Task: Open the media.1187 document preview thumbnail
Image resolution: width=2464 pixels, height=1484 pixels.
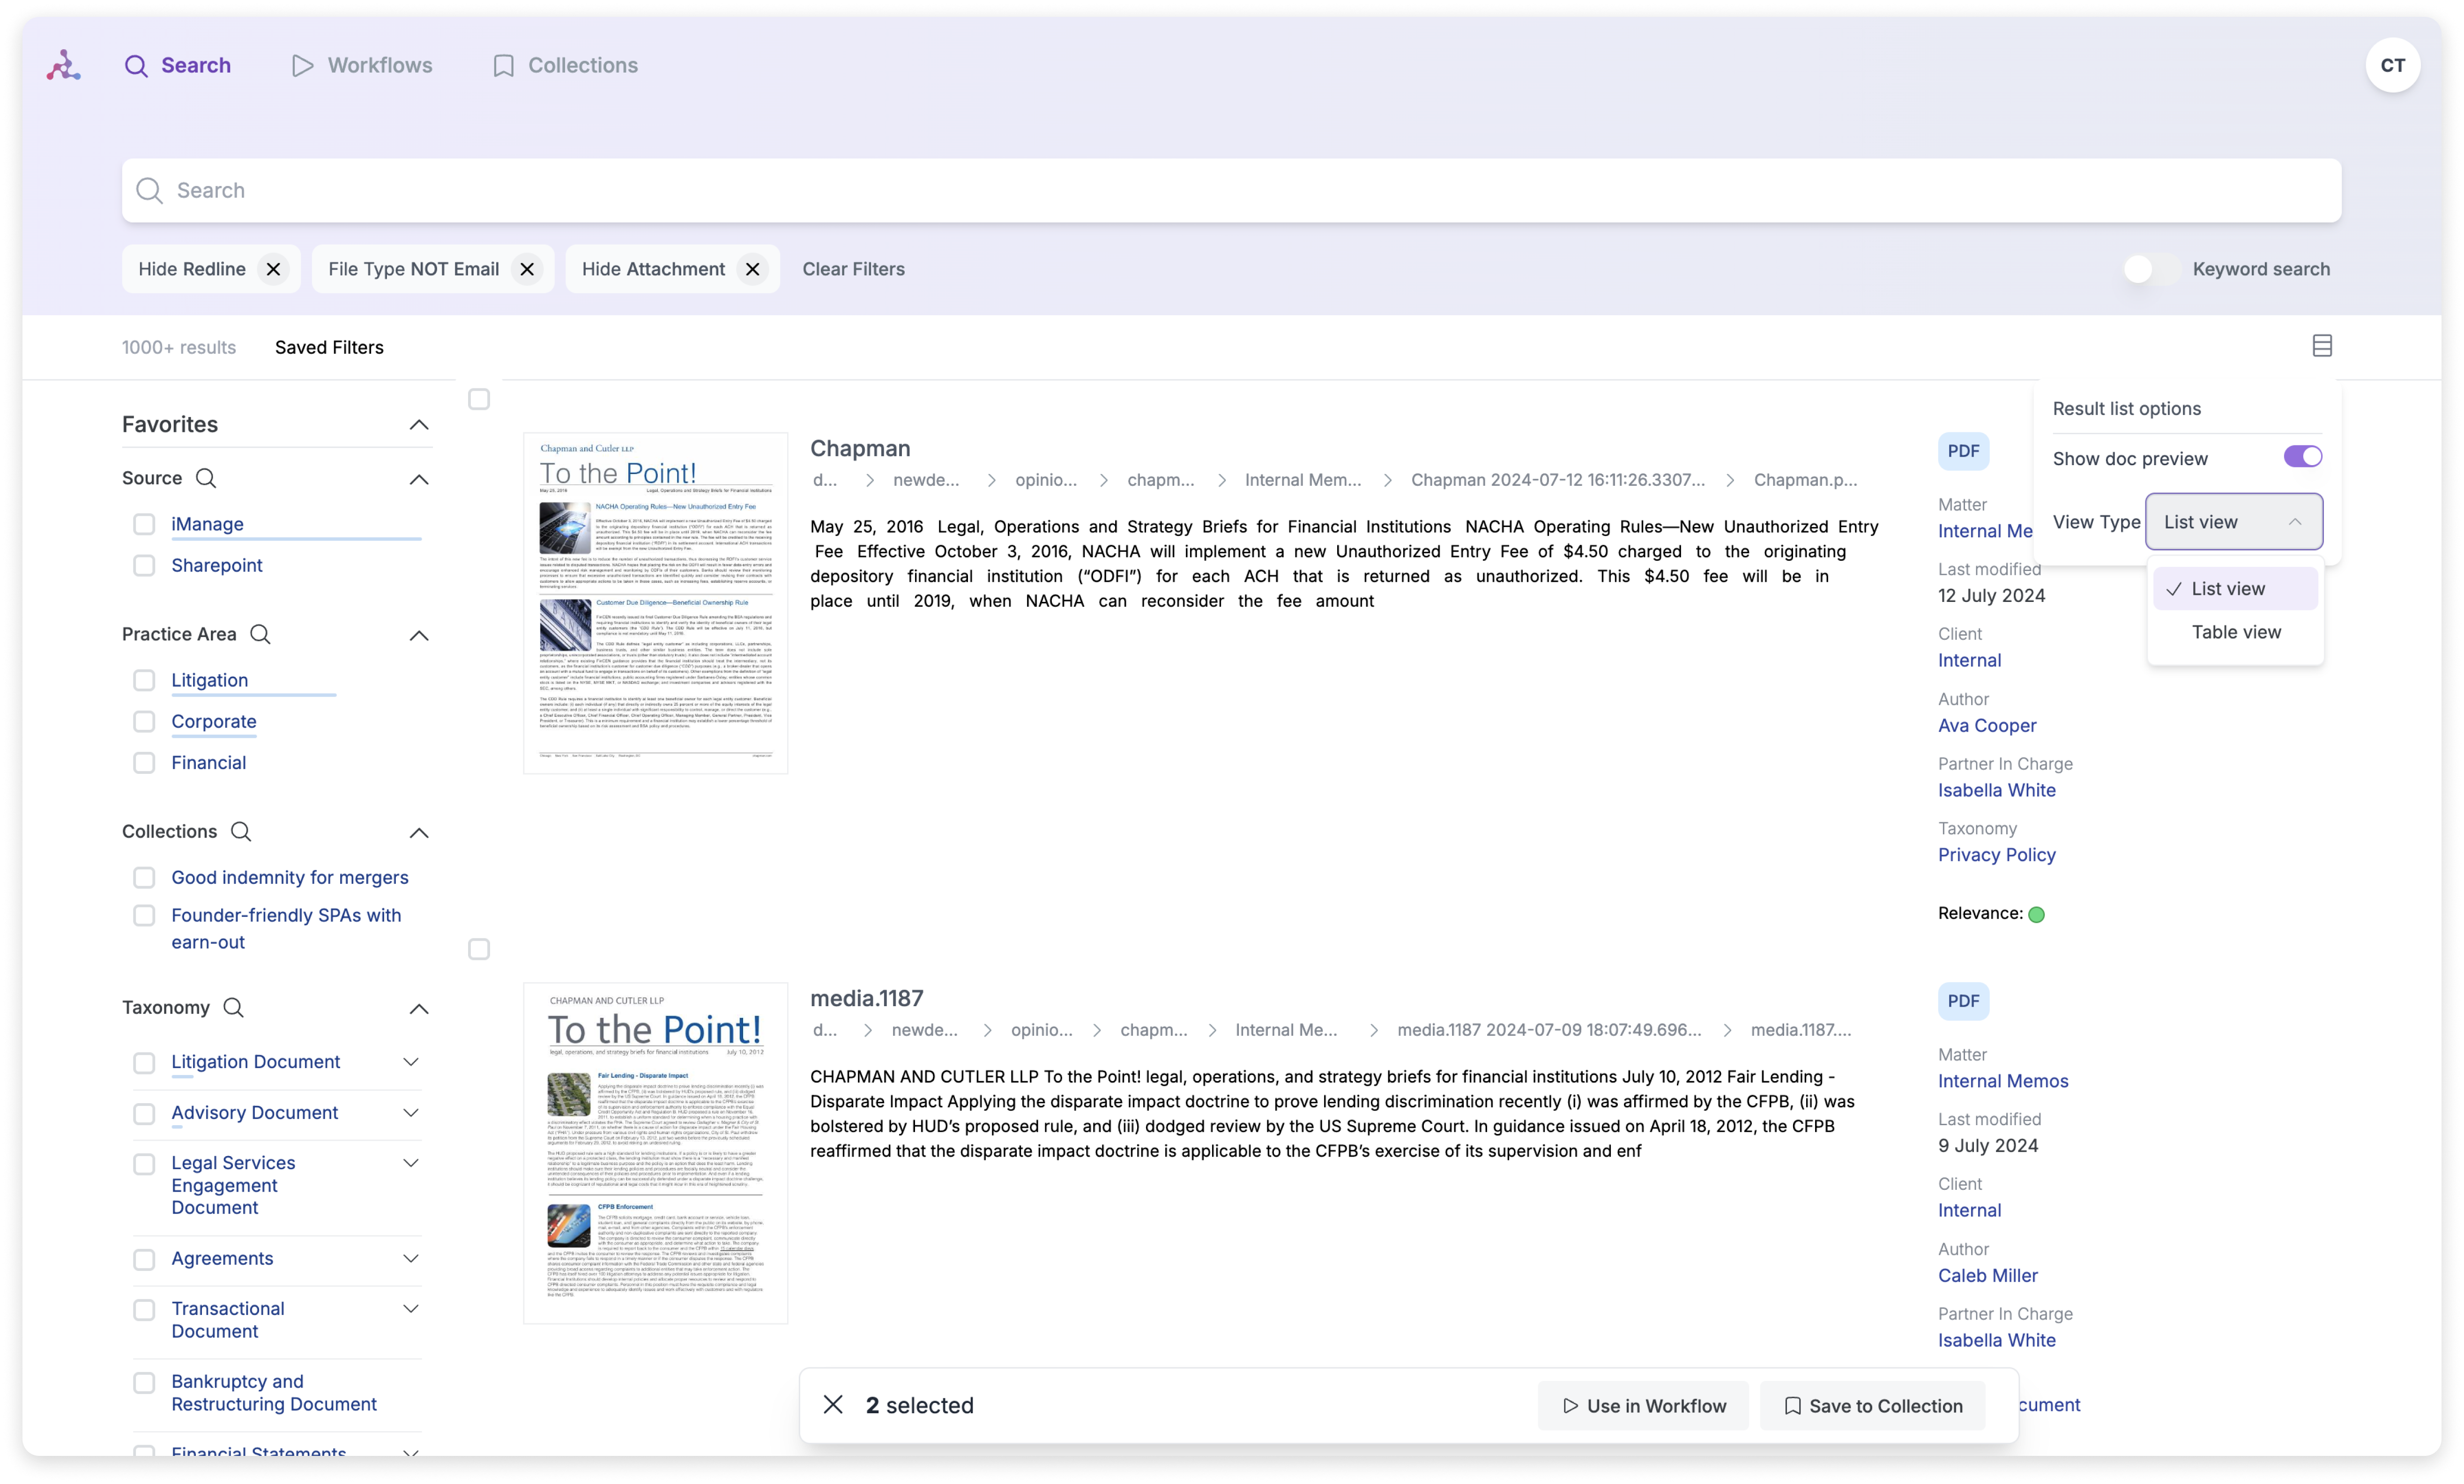Action: pyautogui.click(x=655, y=1153)
